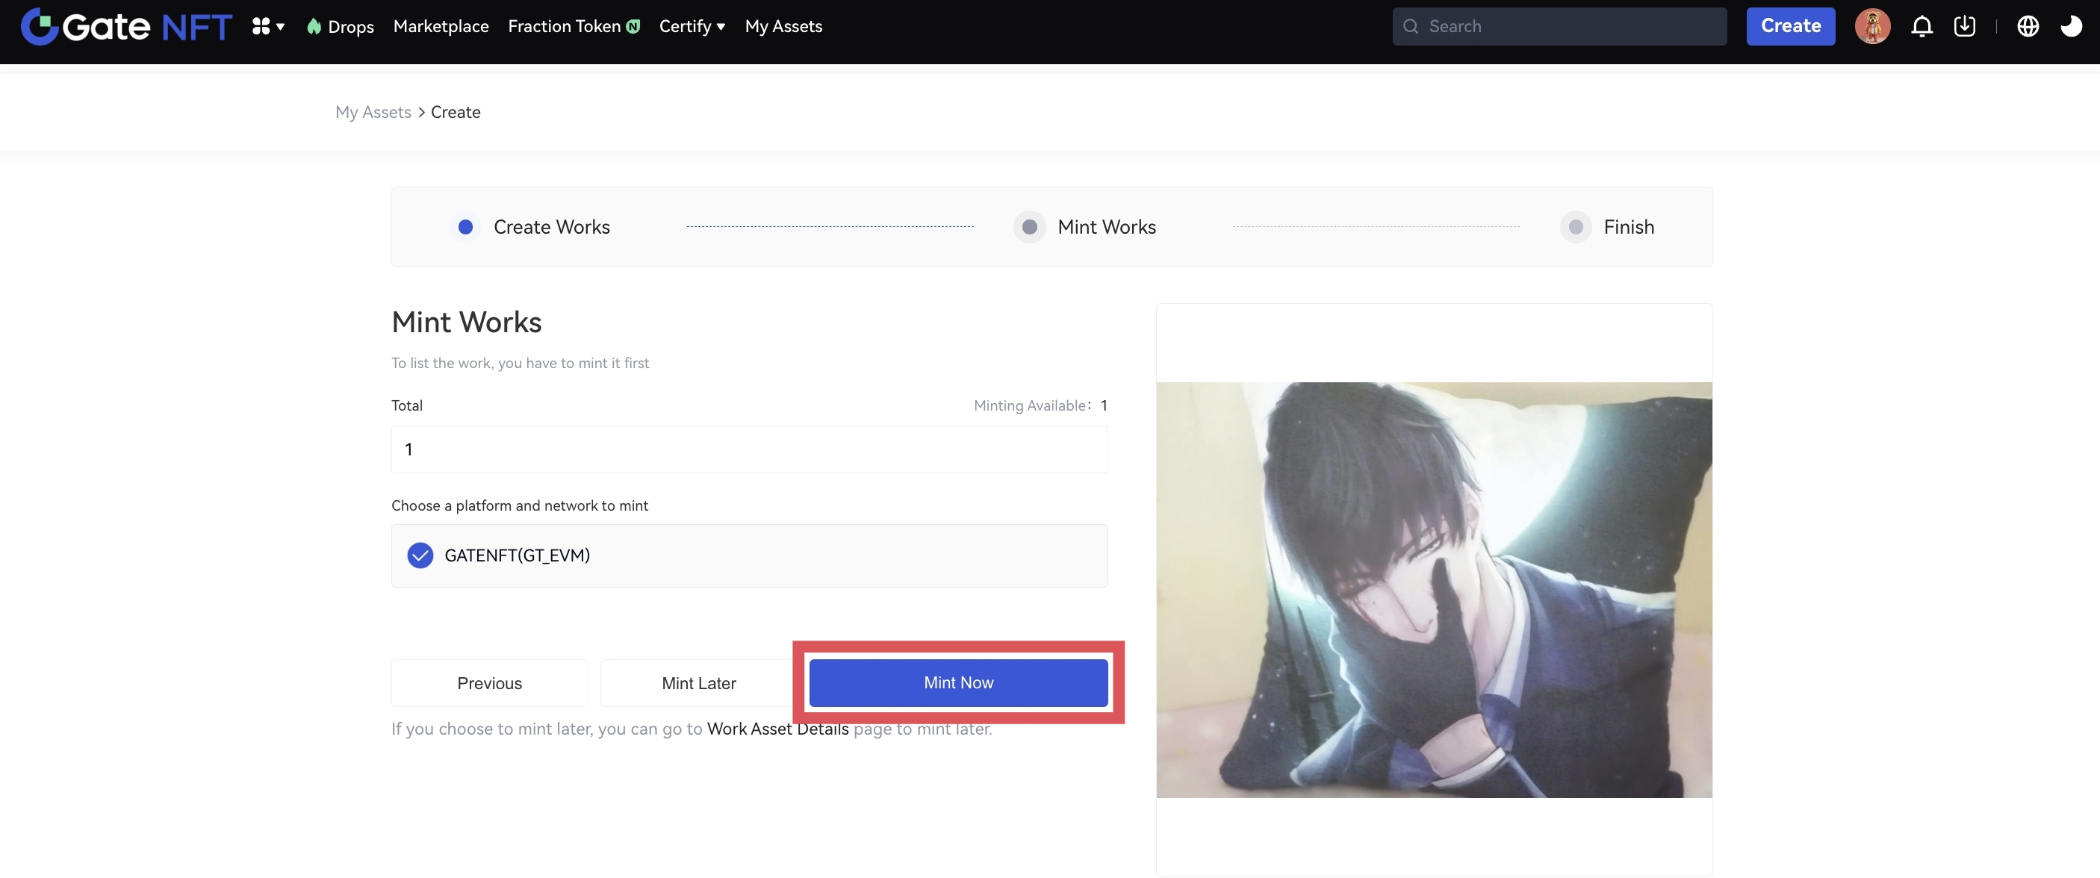This screenshot has height=878, width=2100.
Task: Click the Drops flame icon
Action: (x=314, y=26)
